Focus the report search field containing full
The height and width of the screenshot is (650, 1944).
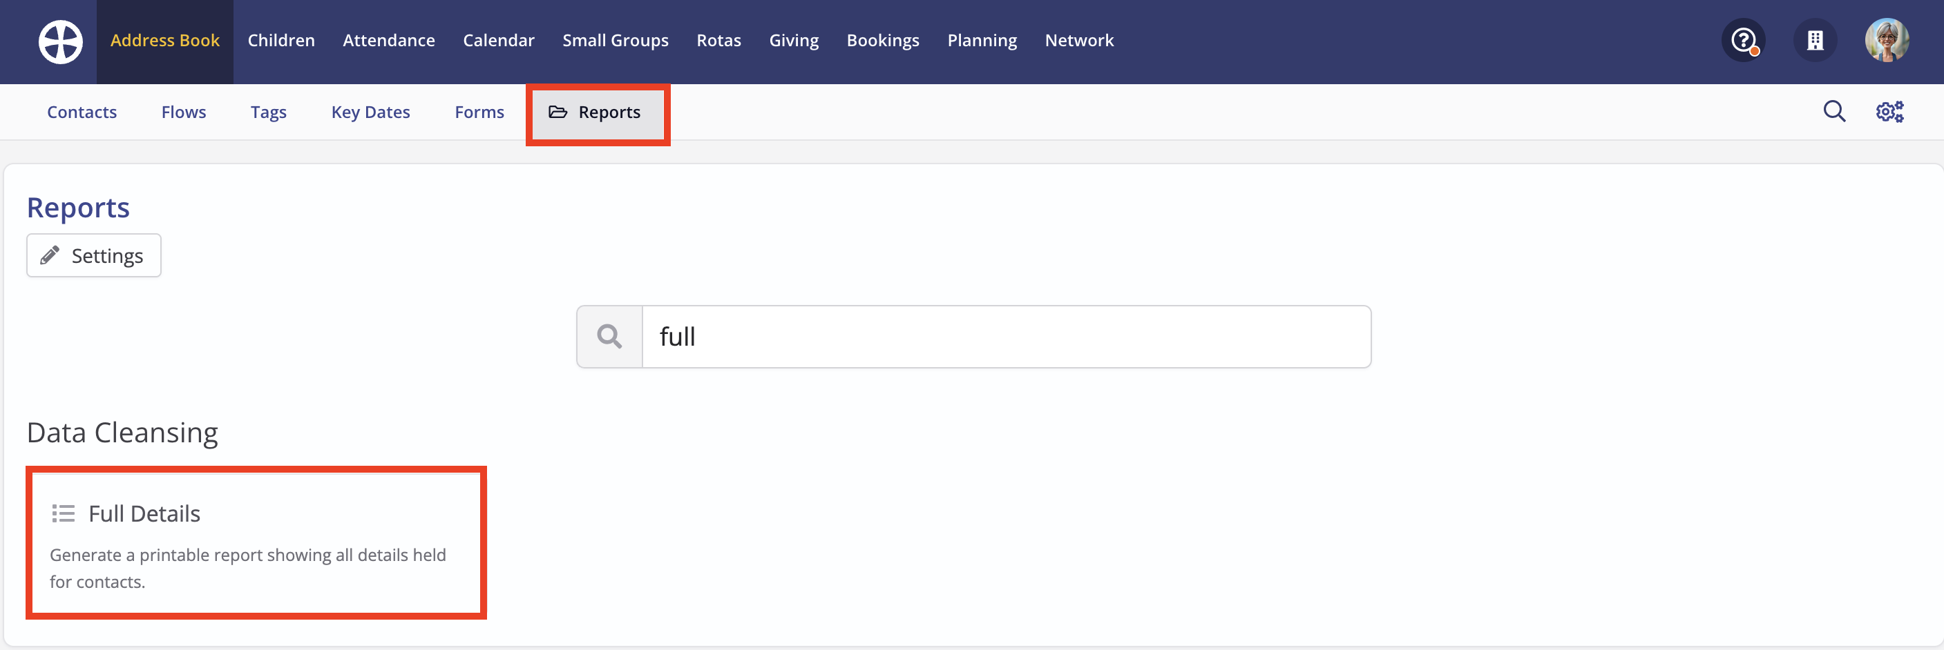coord(1006,336)
